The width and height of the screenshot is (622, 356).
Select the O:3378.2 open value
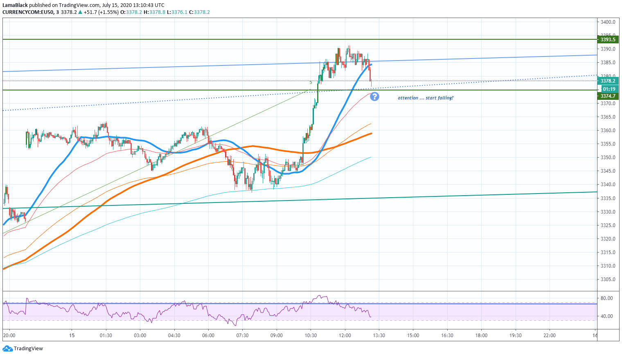(x=131, y=12)
